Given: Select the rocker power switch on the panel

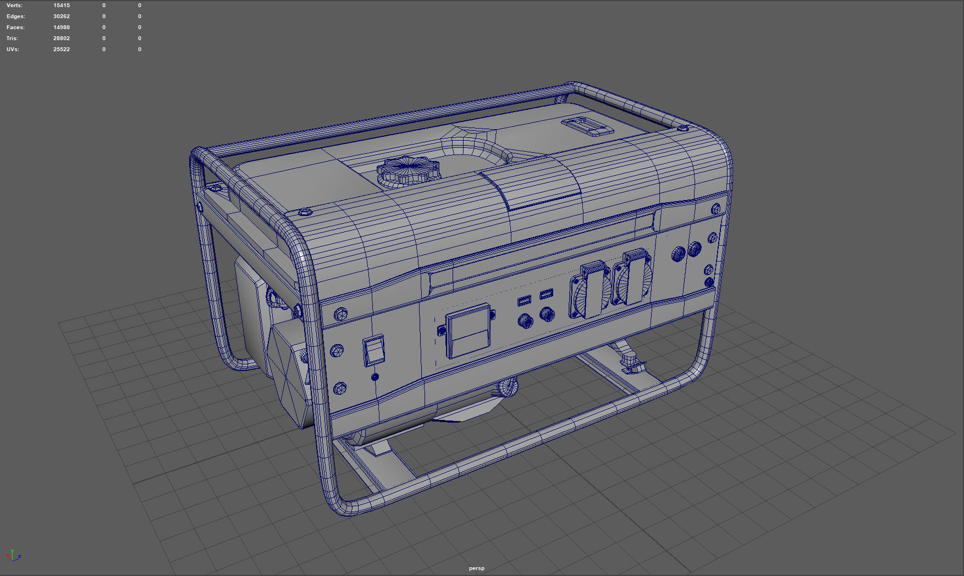Looking at the screenshot, I should coord(373,350).
